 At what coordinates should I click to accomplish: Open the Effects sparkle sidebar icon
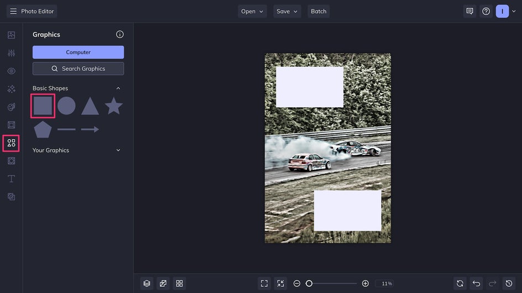coord(11,89)
